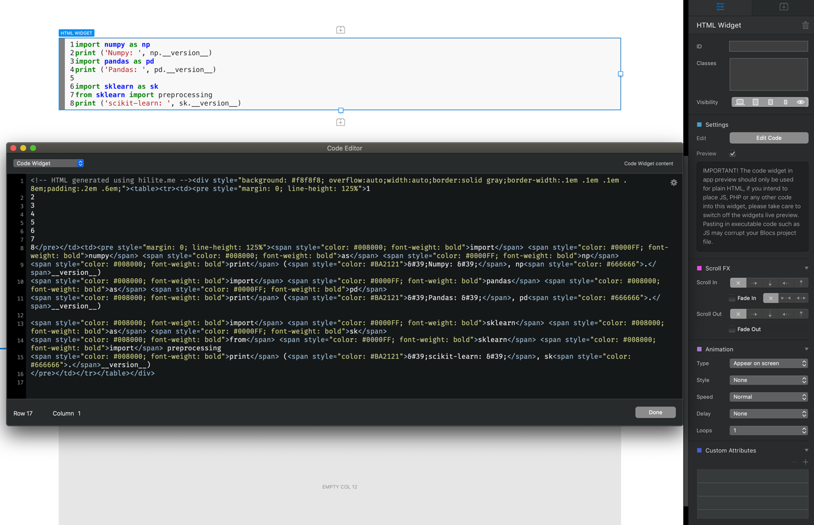Open the sidebar options sliders tab
The height and width of the screenshot is (525, 814).
click(720, 7)
